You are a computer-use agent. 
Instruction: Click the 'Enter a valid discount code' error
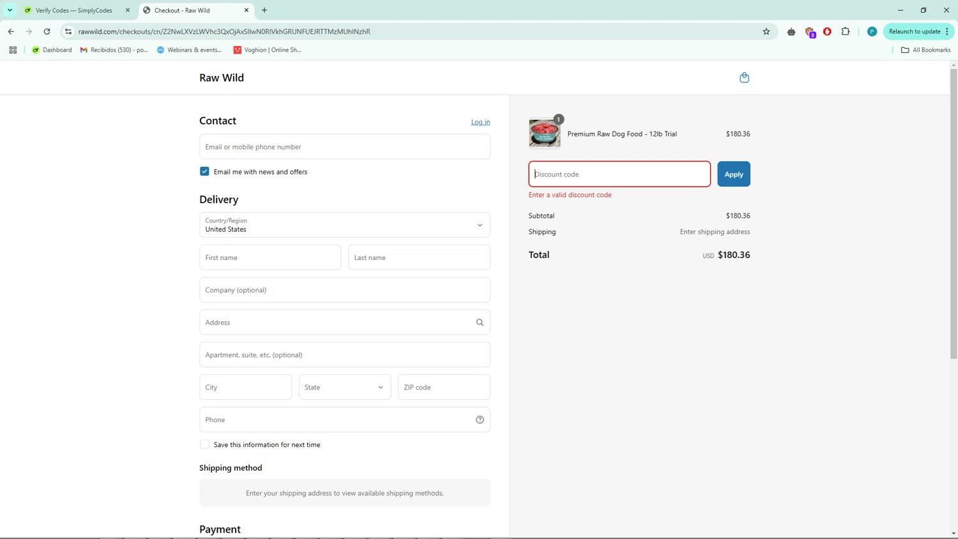click(570, 195)
